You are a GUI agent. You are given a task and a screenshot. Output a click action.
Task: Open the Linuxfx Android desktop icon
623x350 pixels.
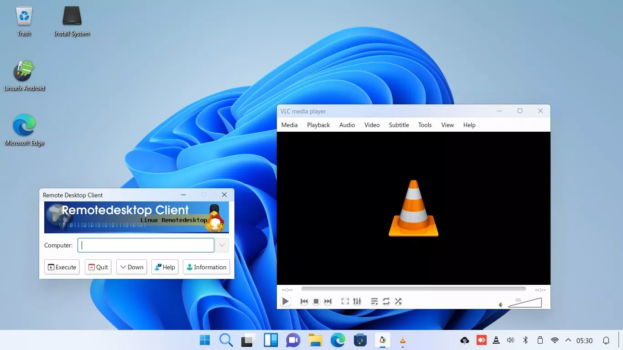point(24,76)
